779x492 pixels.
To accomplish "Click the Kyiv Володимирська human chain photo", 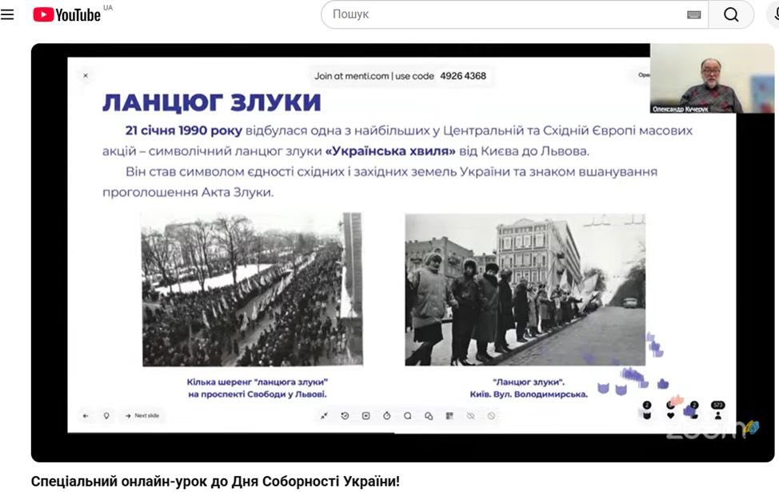I will click(x=525, y=290).
